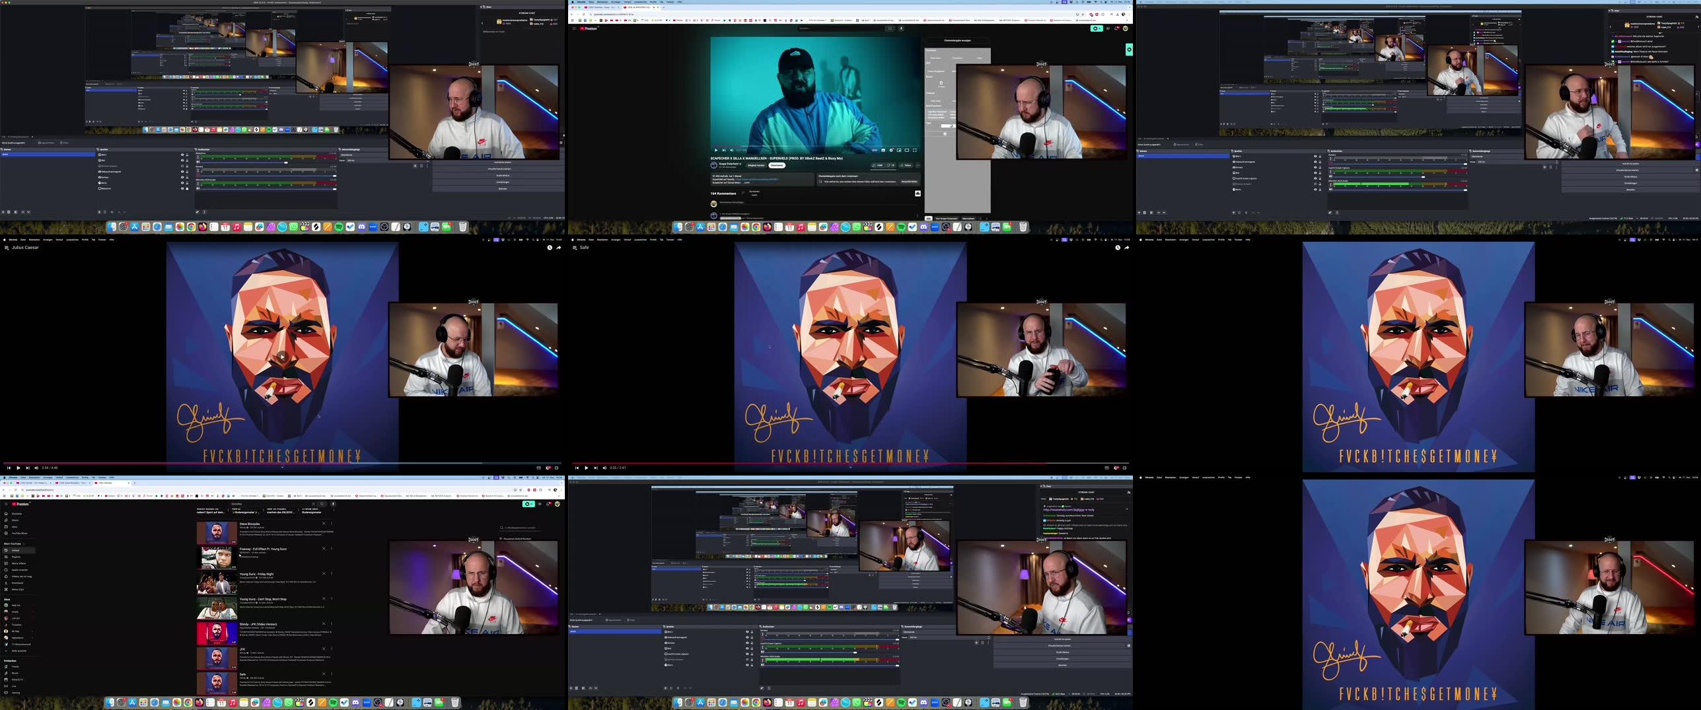Mute volume in the Julius Caesar player
The height and width of the screenshot is (710, 1701).
point(36,468)
